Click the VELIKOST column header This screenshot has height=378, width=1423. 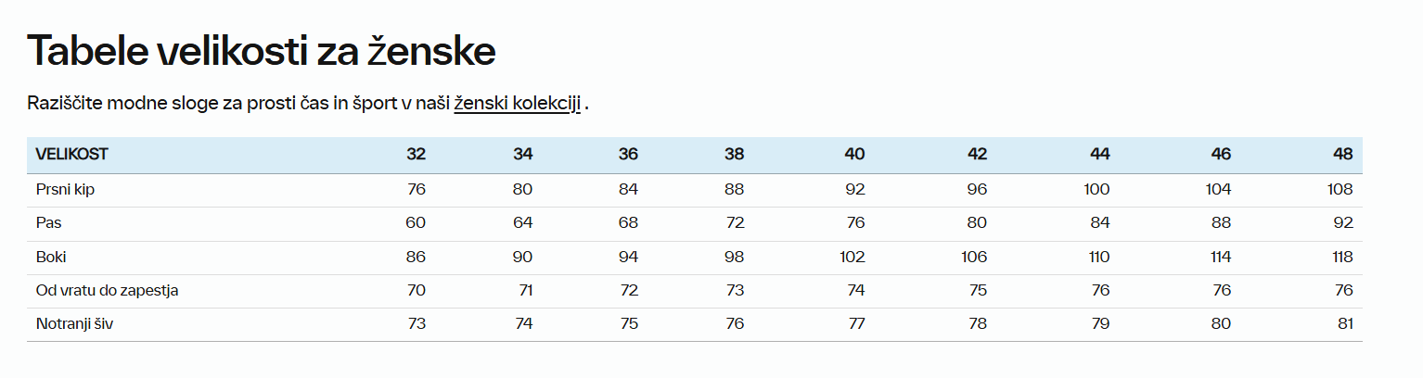coord(71,154)
